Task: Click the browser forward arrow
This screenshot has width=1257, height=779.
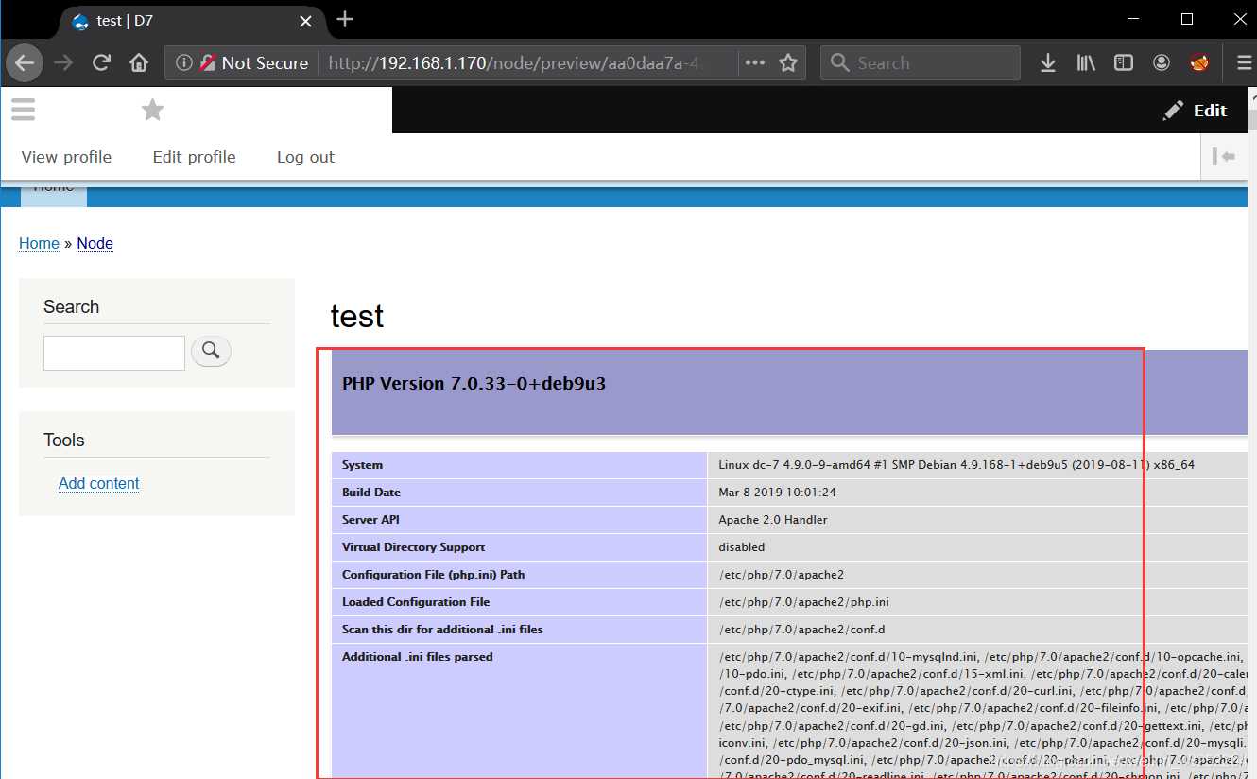Action: coord(63,63)
